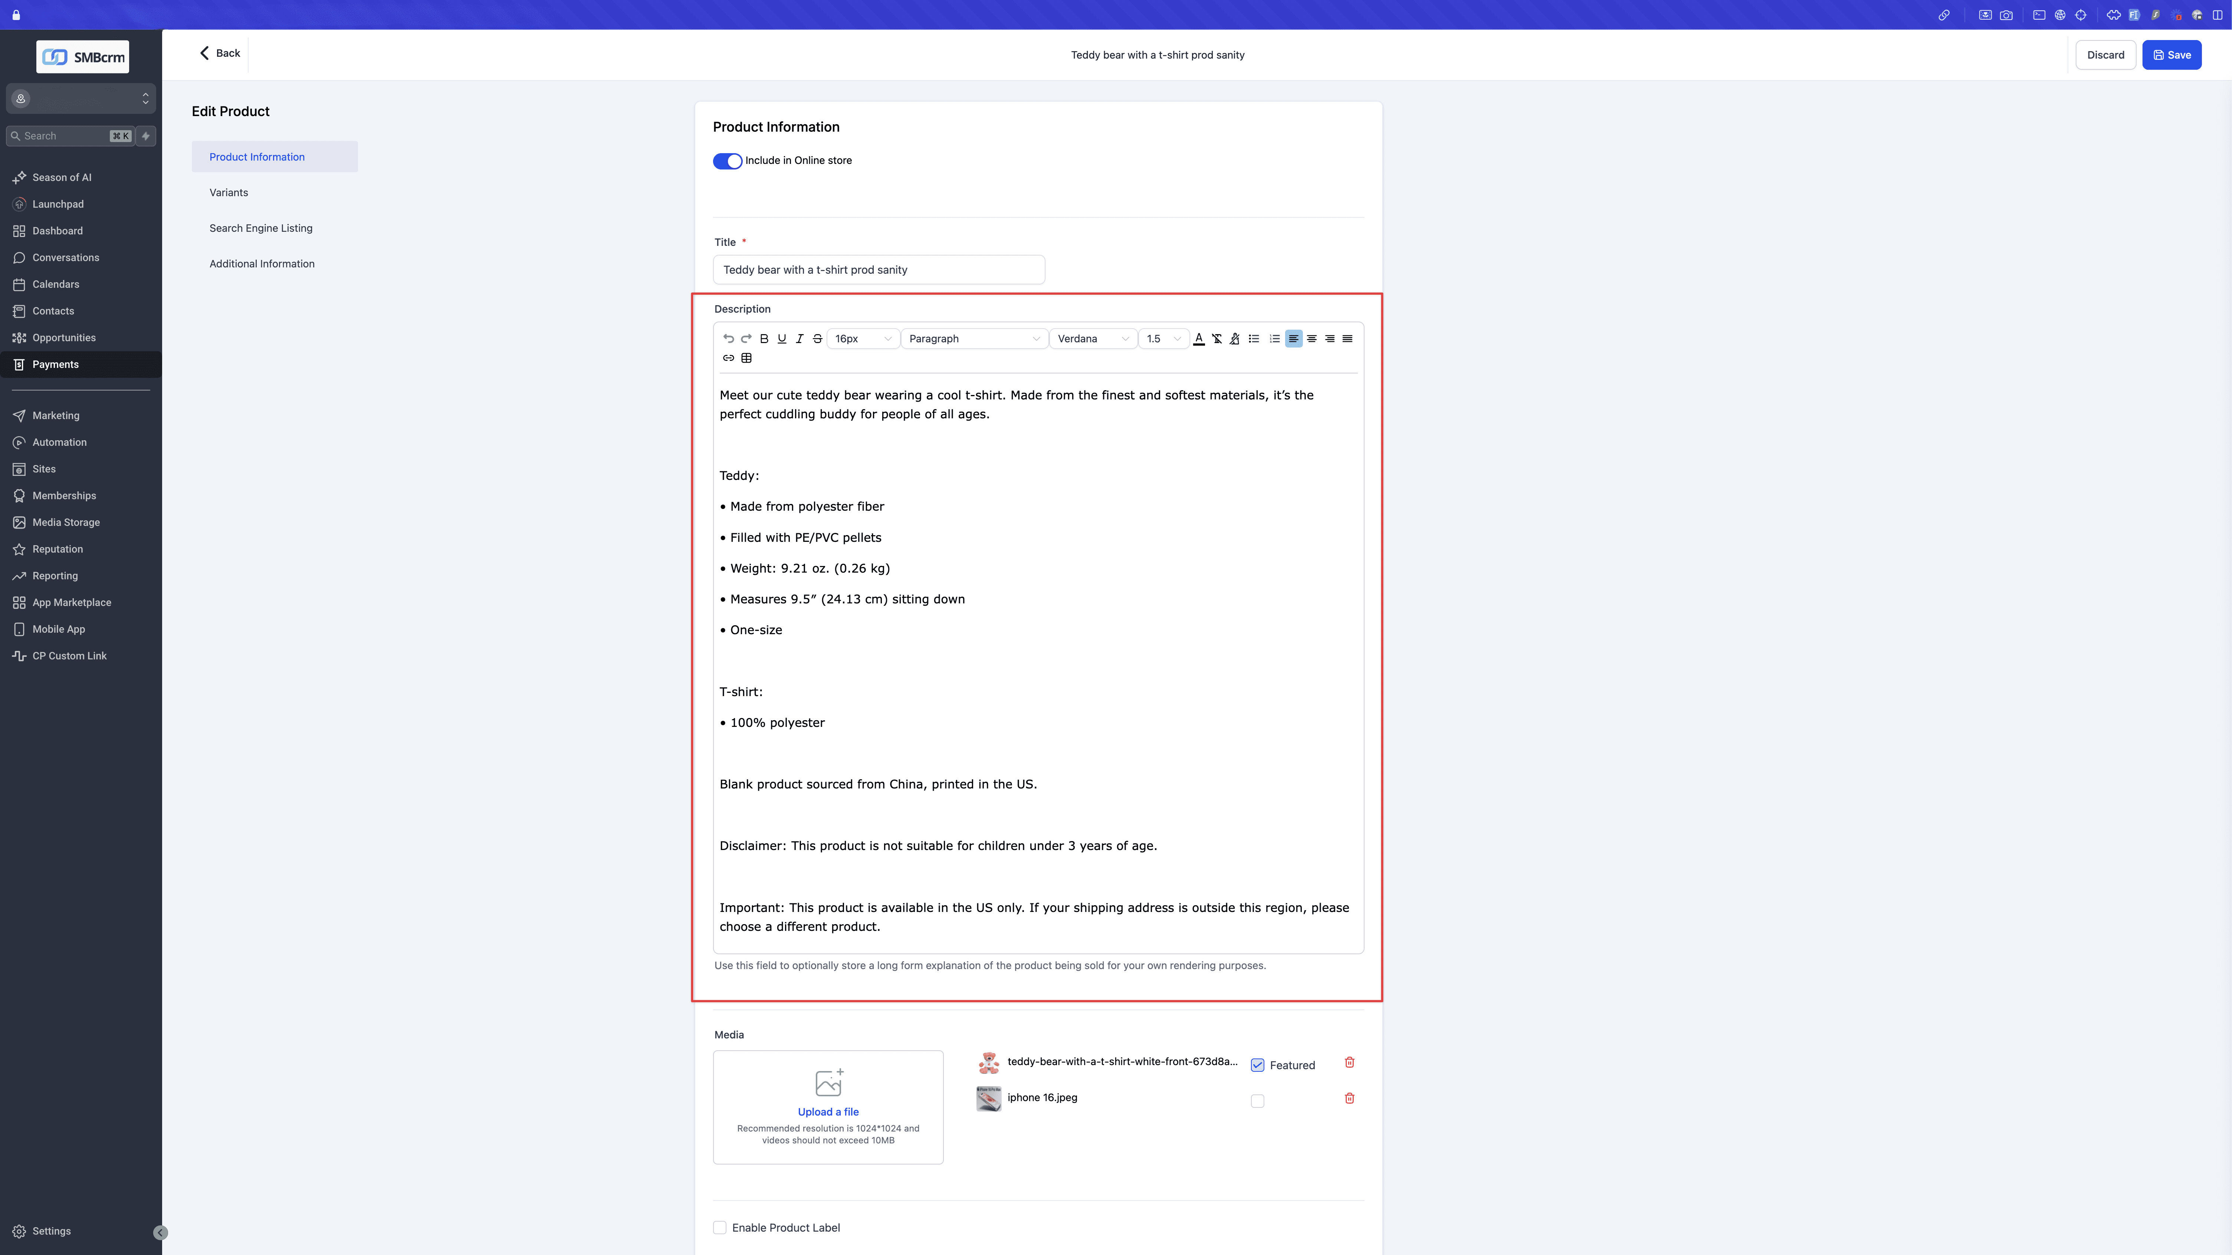Click the SMBcrm logo
This screenshot has width=2232, height=1255.
pos(82,57)
